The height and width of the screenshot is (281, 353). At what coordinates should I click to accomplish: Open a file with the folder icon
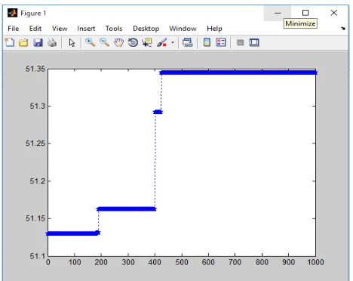[23, 42]
